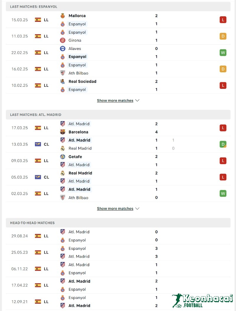Click the Barcelona club badge
Image resolution: width=236 pixels, height=311 pixels.
63,132
